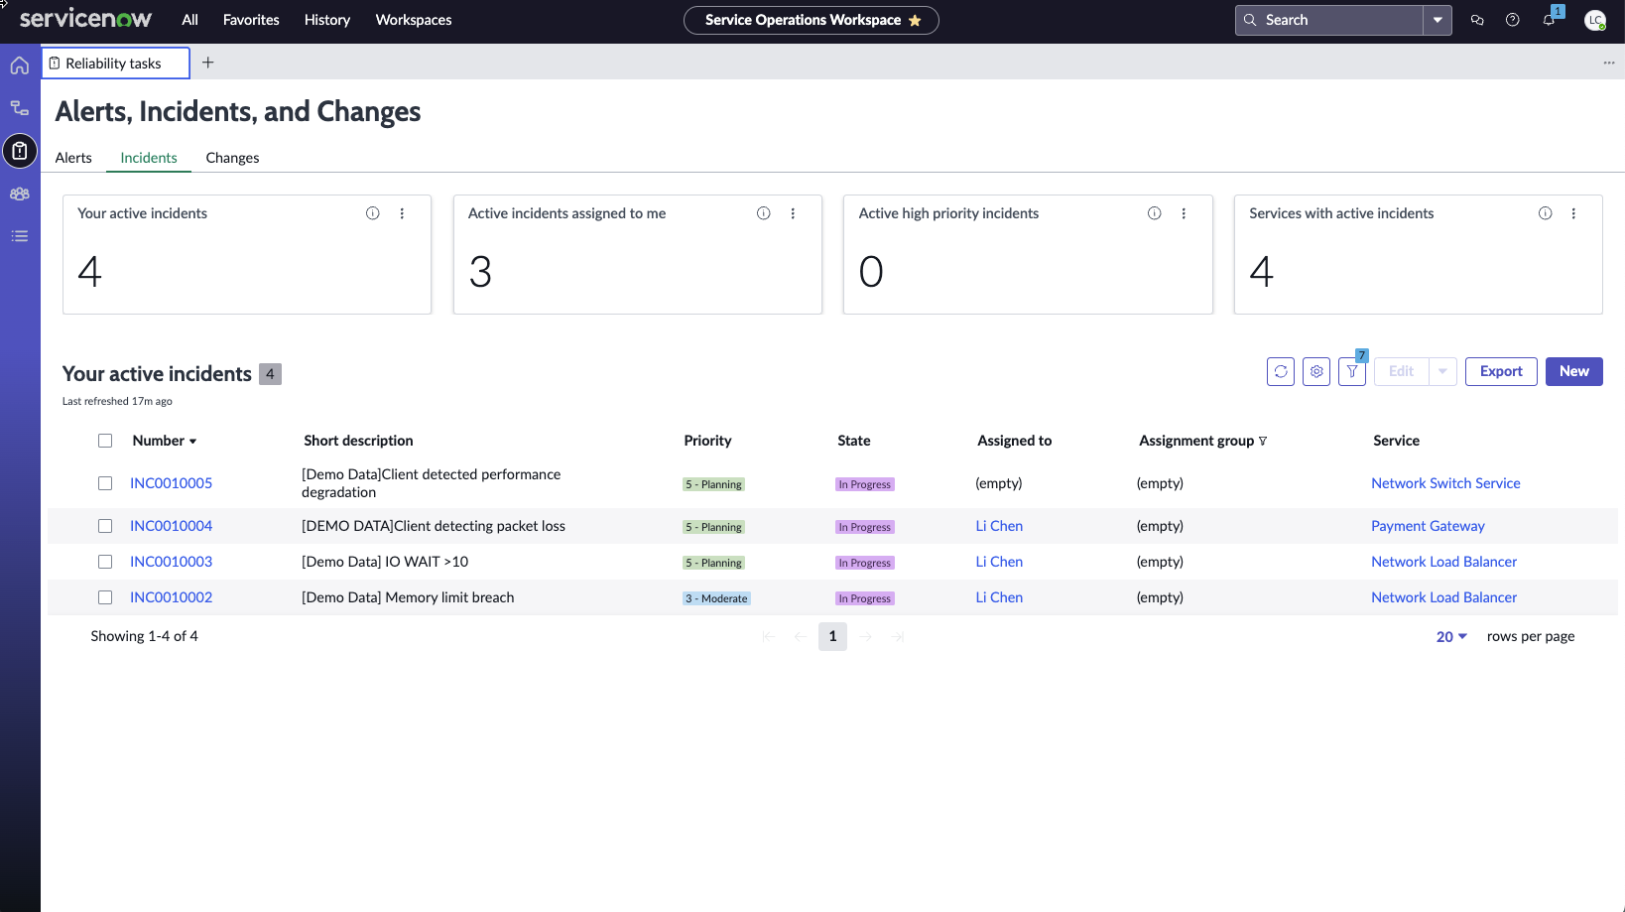Viewport: 1625px width, 912px height.
Task: Check the box for INC0010004
Action: tap(105, 526)
